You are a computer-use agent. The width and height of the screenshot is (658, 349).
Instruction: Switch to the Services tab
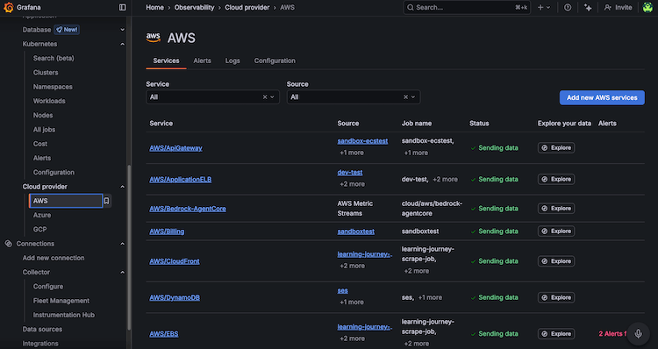(166, 61)
